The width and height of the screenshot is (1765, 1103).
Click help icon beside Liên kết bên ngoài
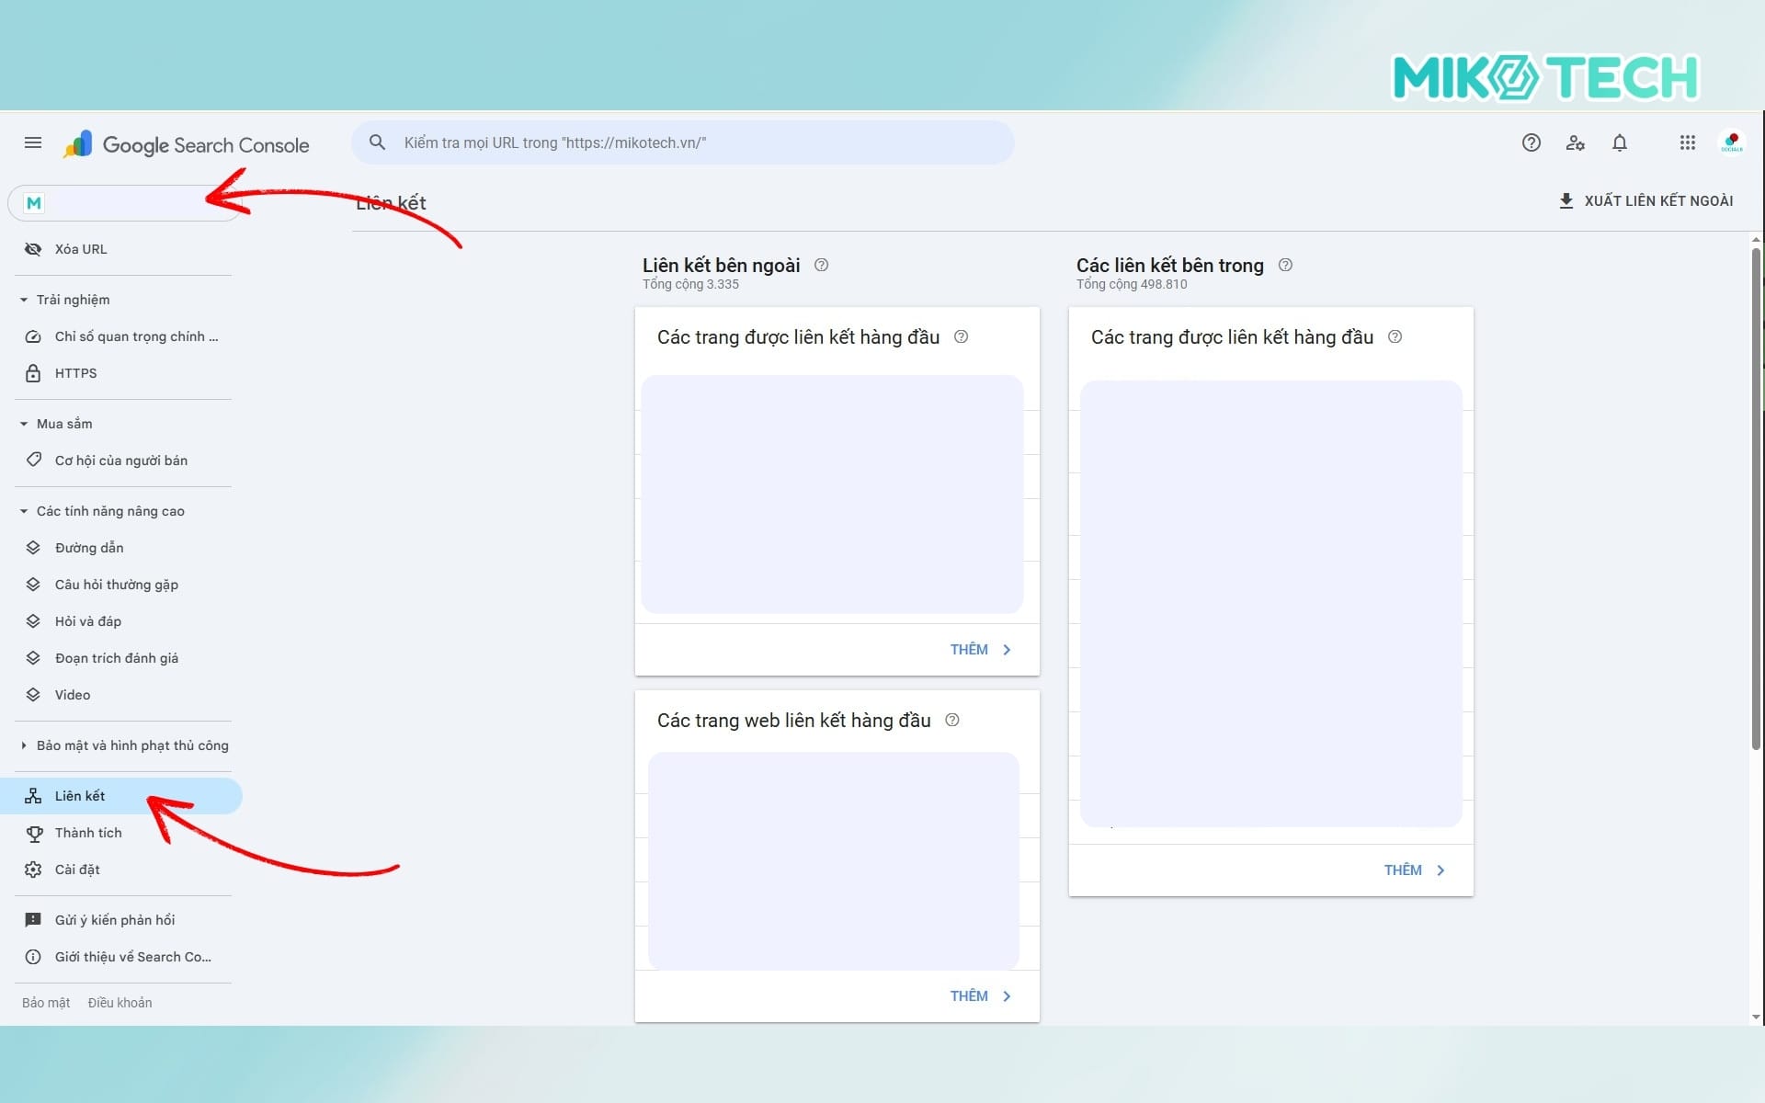(x=822, y=265)
